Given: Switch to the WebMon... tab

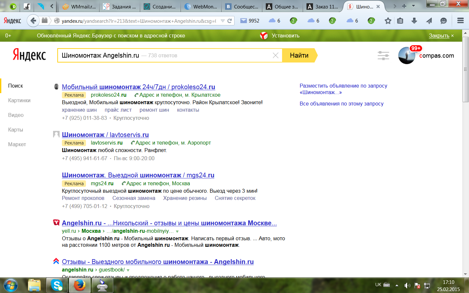Looking at the screenshot, I should pos(201,7).
